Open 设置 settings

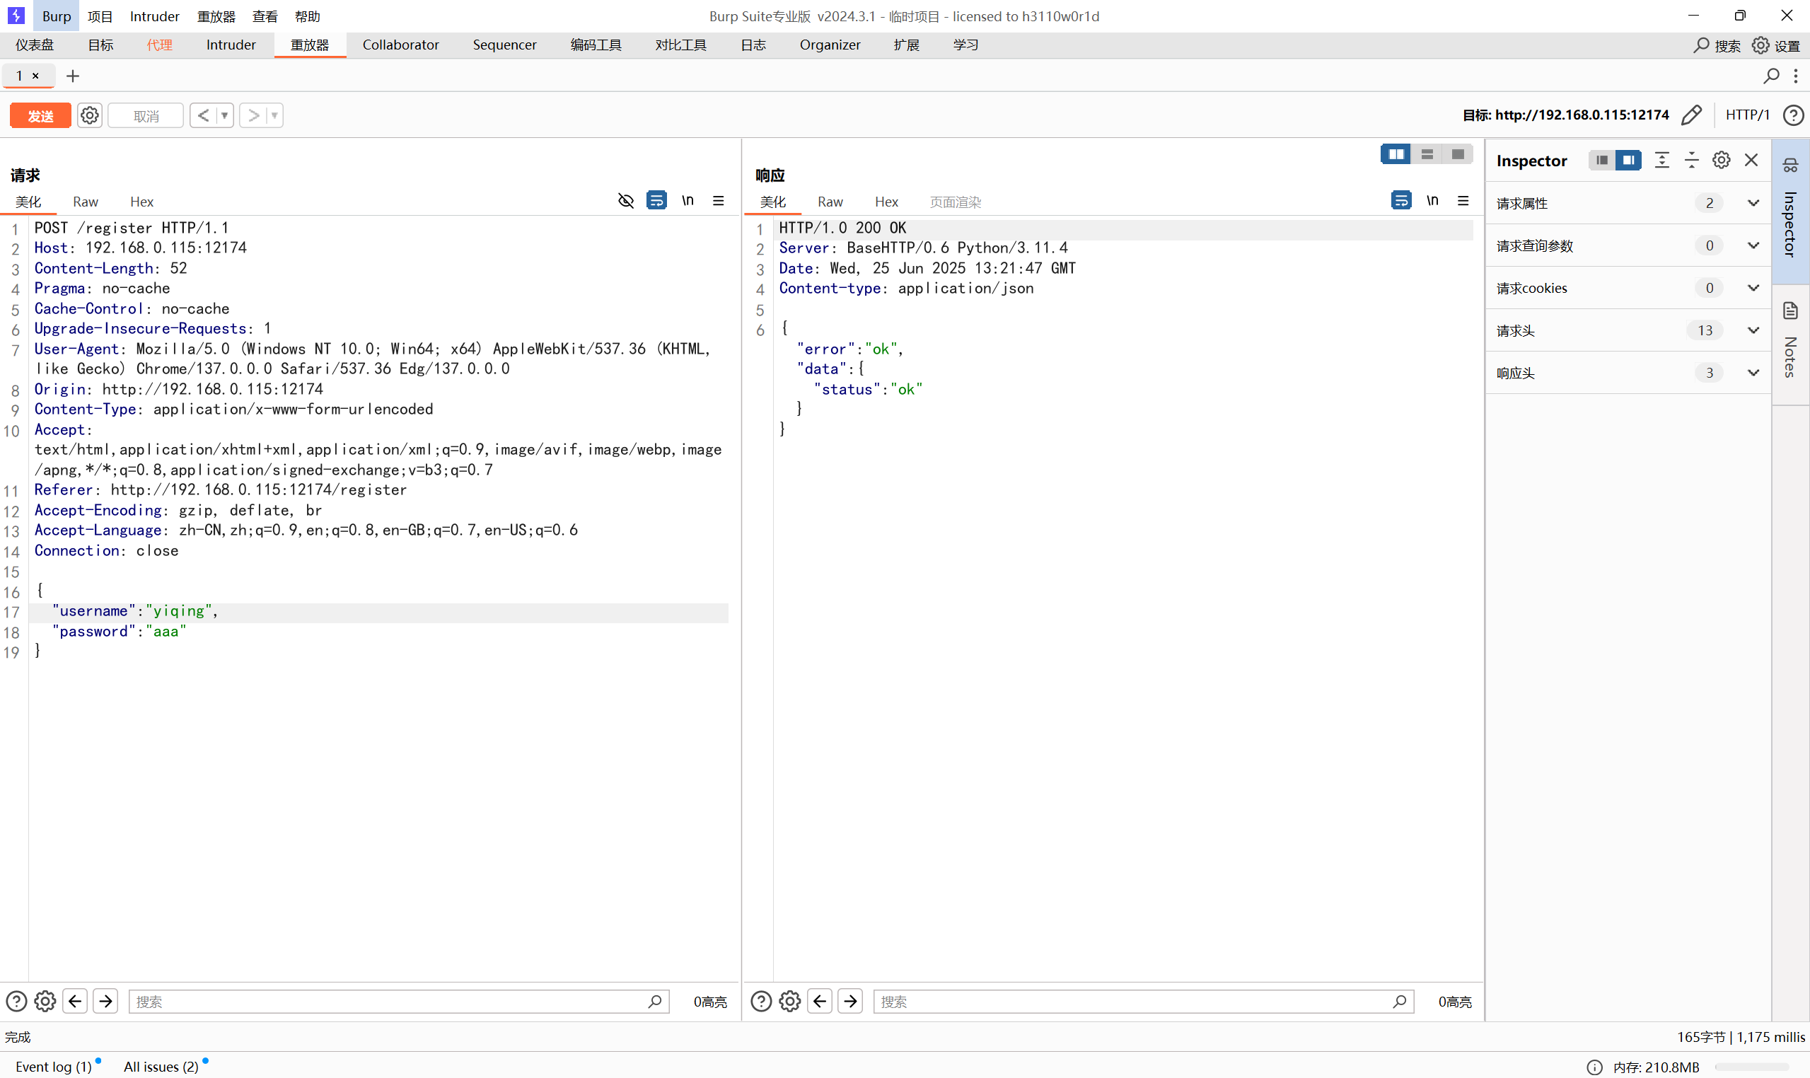1776,45
